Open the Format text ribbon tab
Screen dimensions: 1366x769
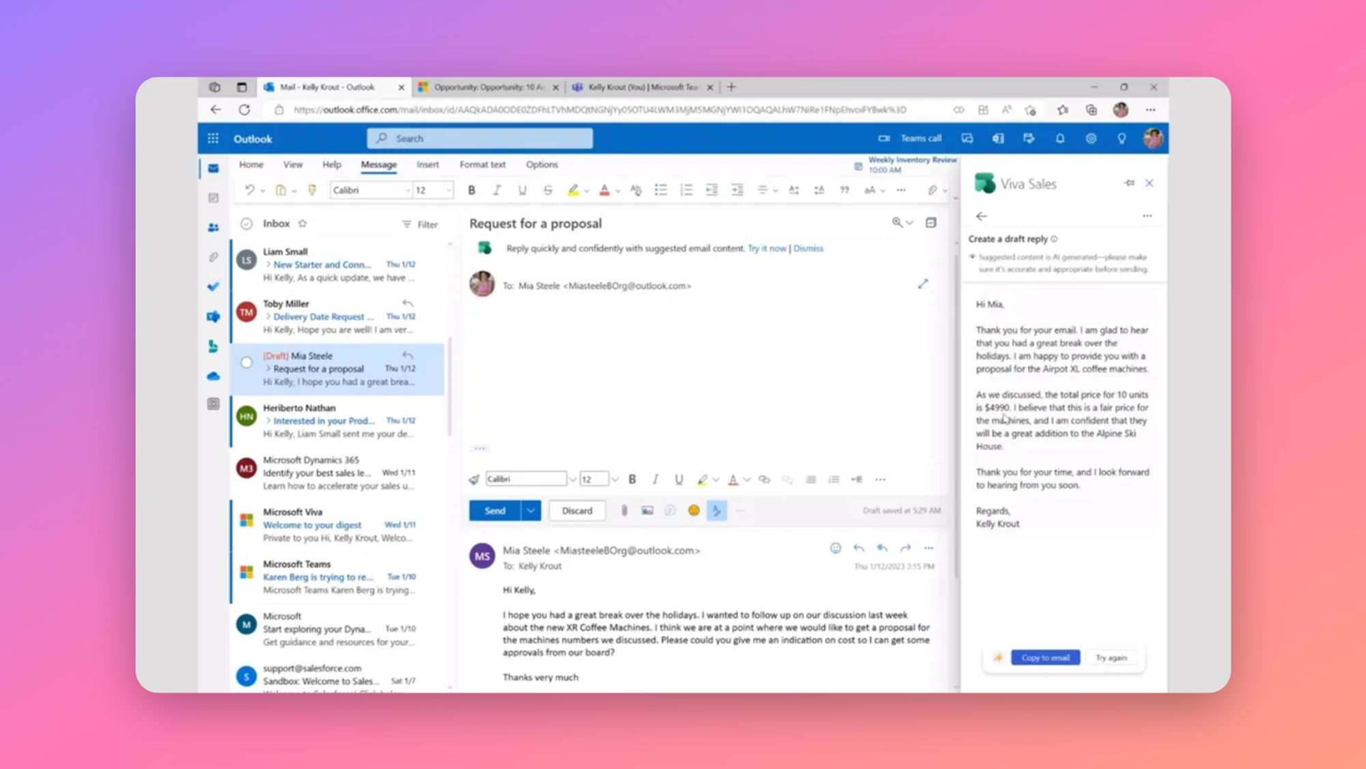click(482, 165)
